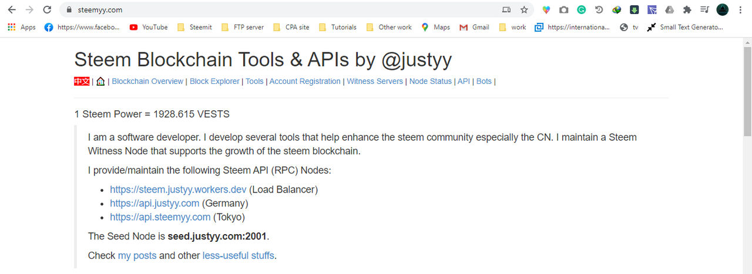Click the scrollbar up arrow
Viewport: 752px width, 274px height.
tap(747, 43)
